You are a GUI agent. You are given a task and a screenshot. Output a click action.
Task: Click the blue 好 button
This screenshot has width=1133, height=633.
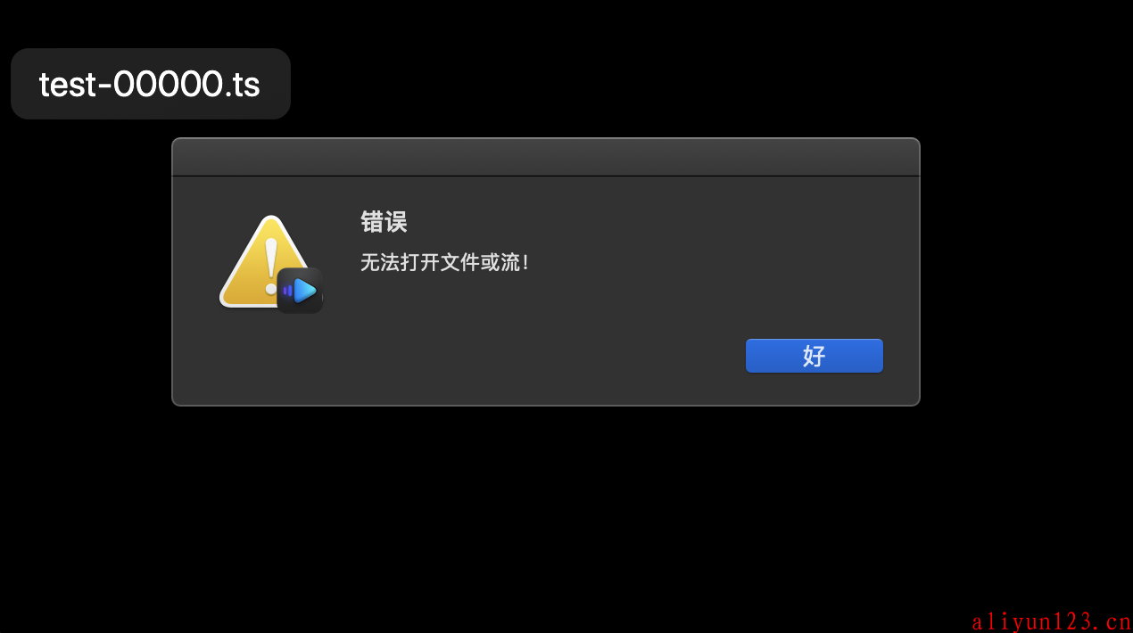[814, 356]
